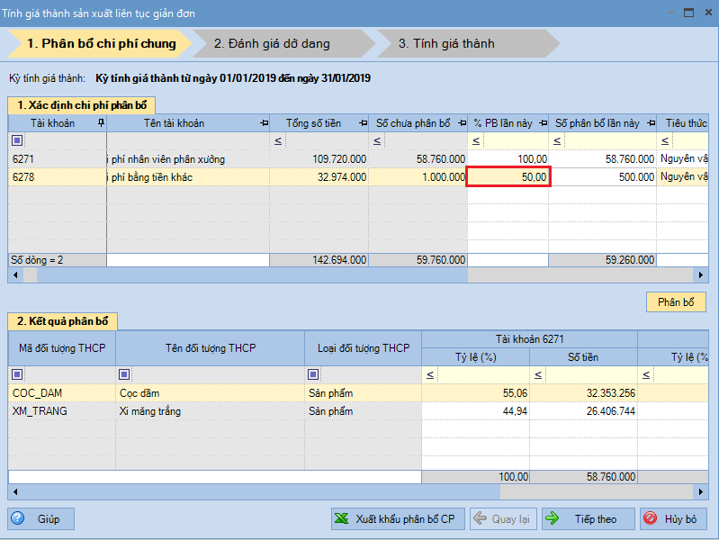Click the filter icon under Tài khoản column
The image size is (719, 540).
click(17, 141)
